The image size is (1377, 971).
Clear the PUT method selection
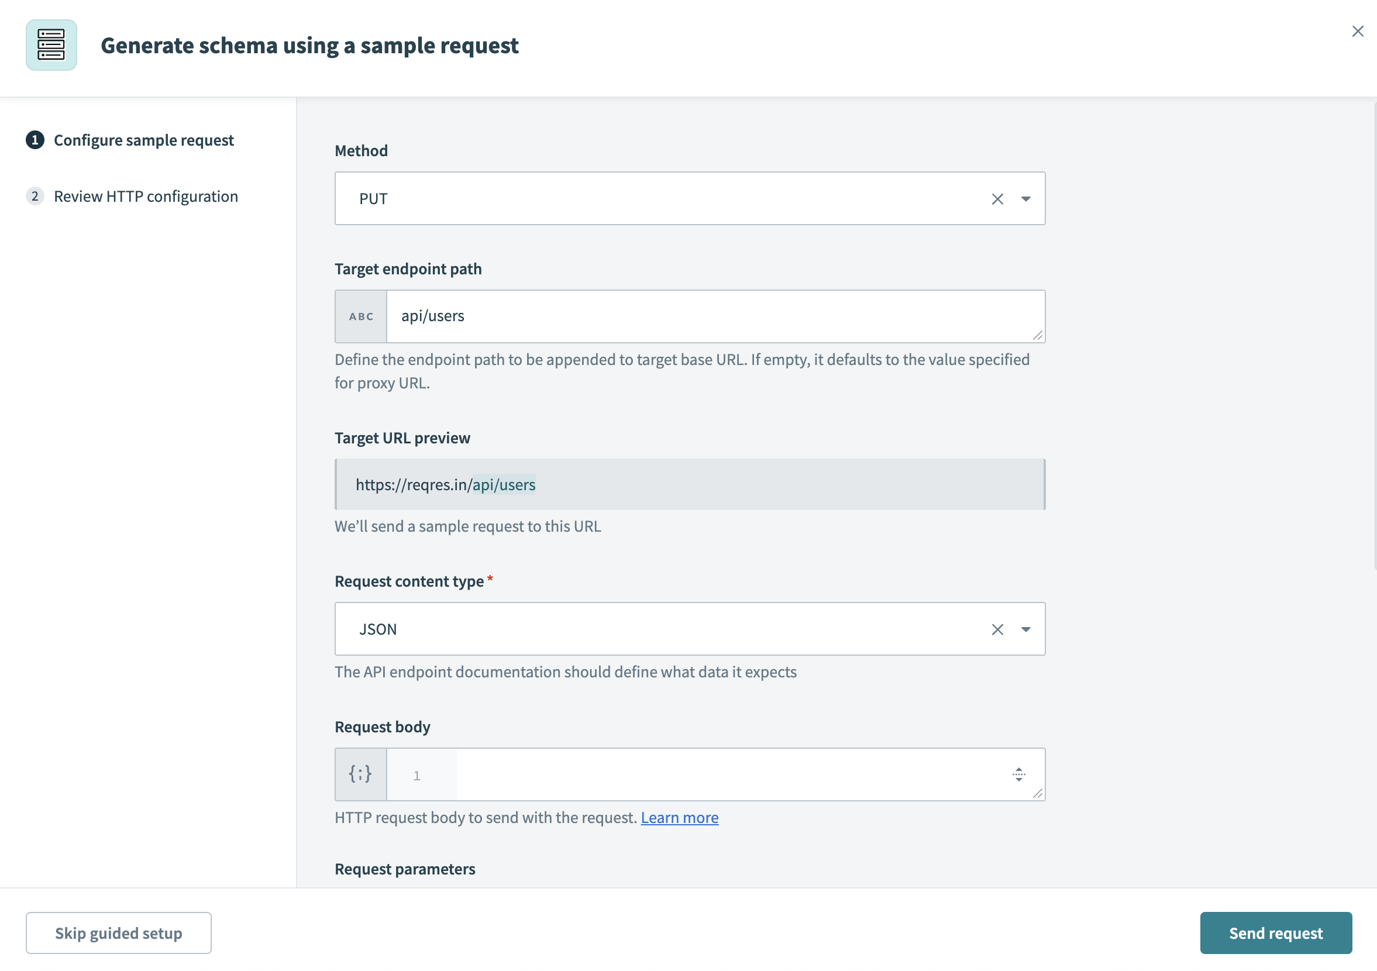click(x=997, y=198)
